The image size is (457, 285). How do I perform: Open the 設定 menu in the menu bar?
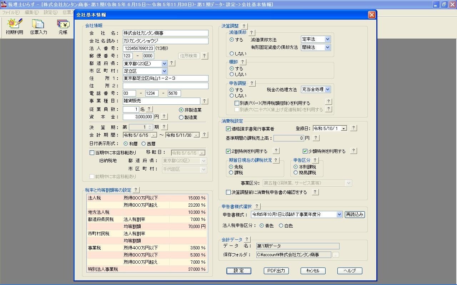(50, 12)
